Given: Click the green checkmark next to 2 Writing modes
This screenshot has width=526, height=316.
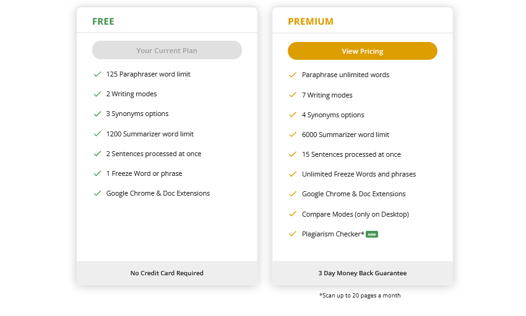Looking at the screenshot, I should [97, 94].
